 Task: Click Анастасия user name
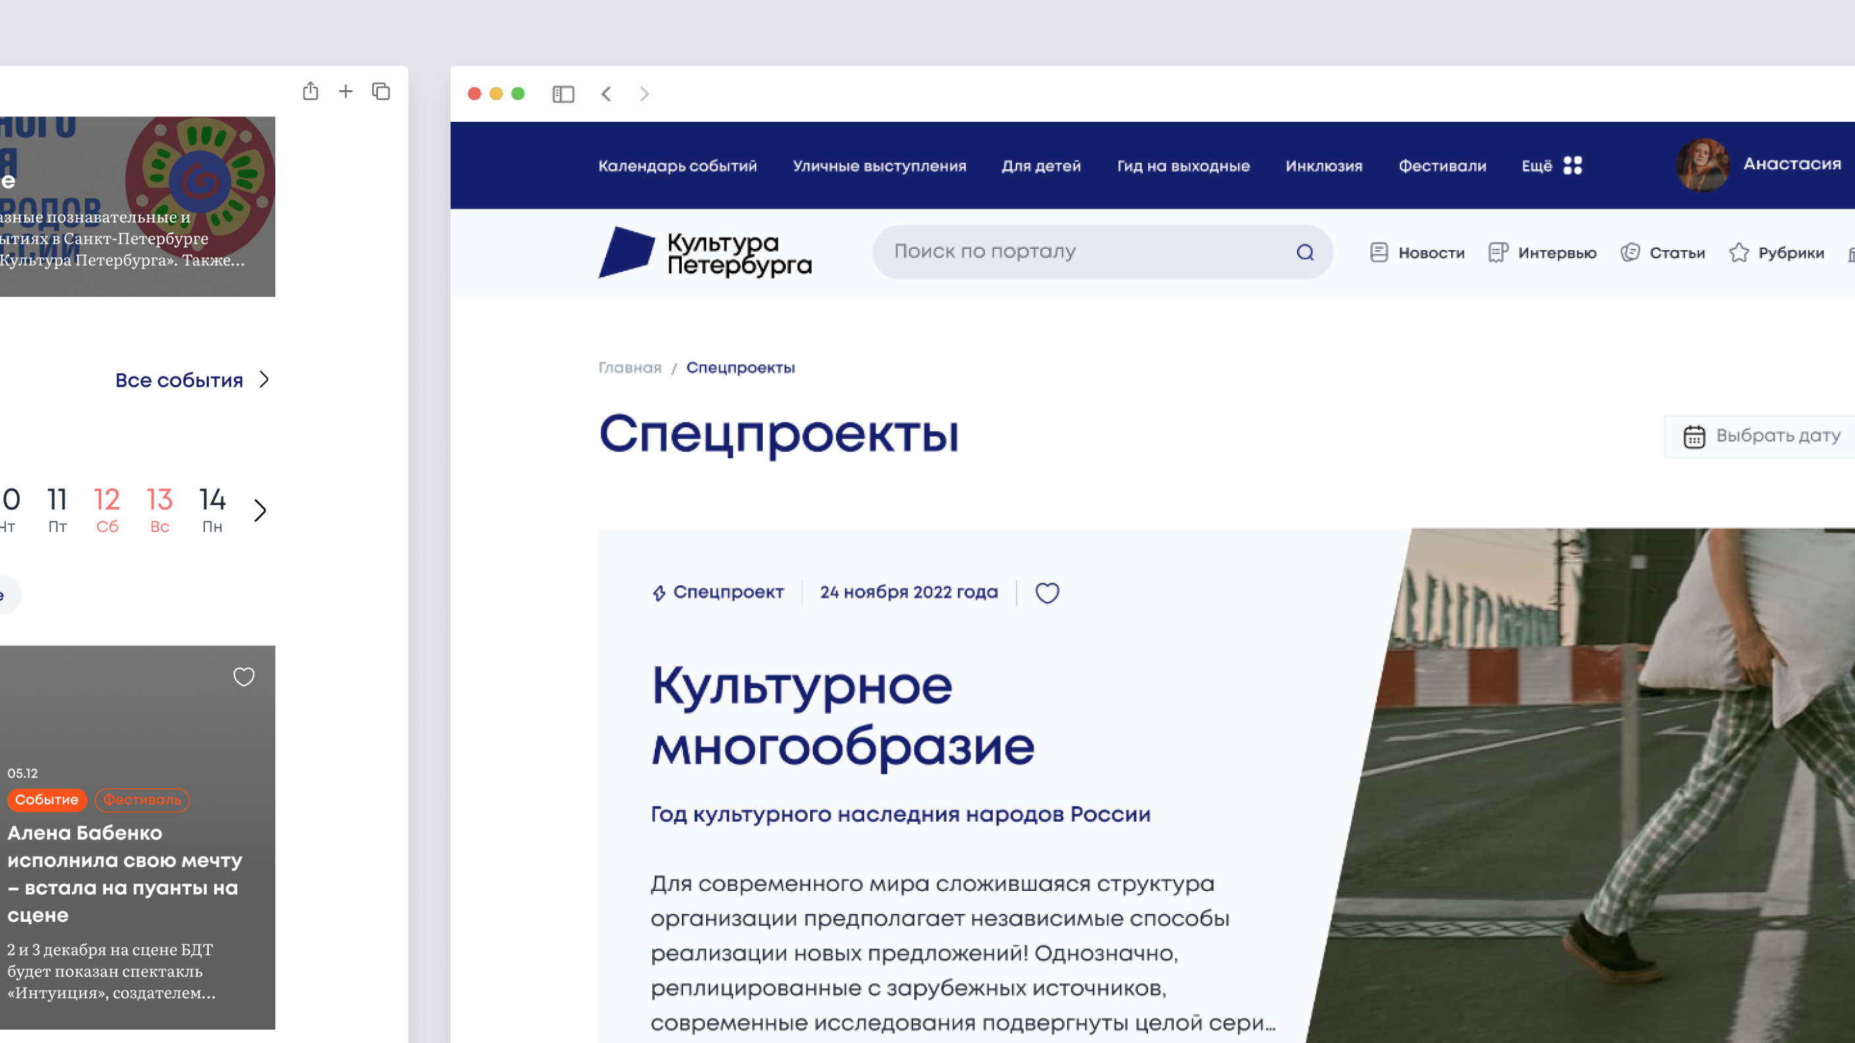click(x=1792, y=164)
